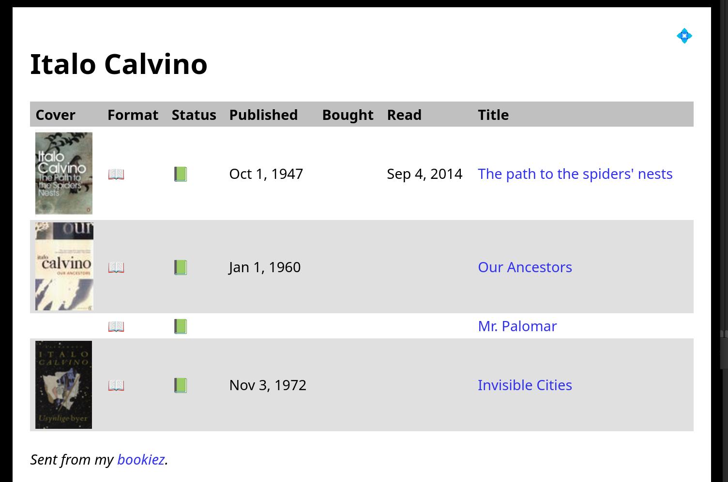The width and height of the screenshot is (728, 482).
Task: Follow the bookiez link in footer
Action: [x=141, y=459]
